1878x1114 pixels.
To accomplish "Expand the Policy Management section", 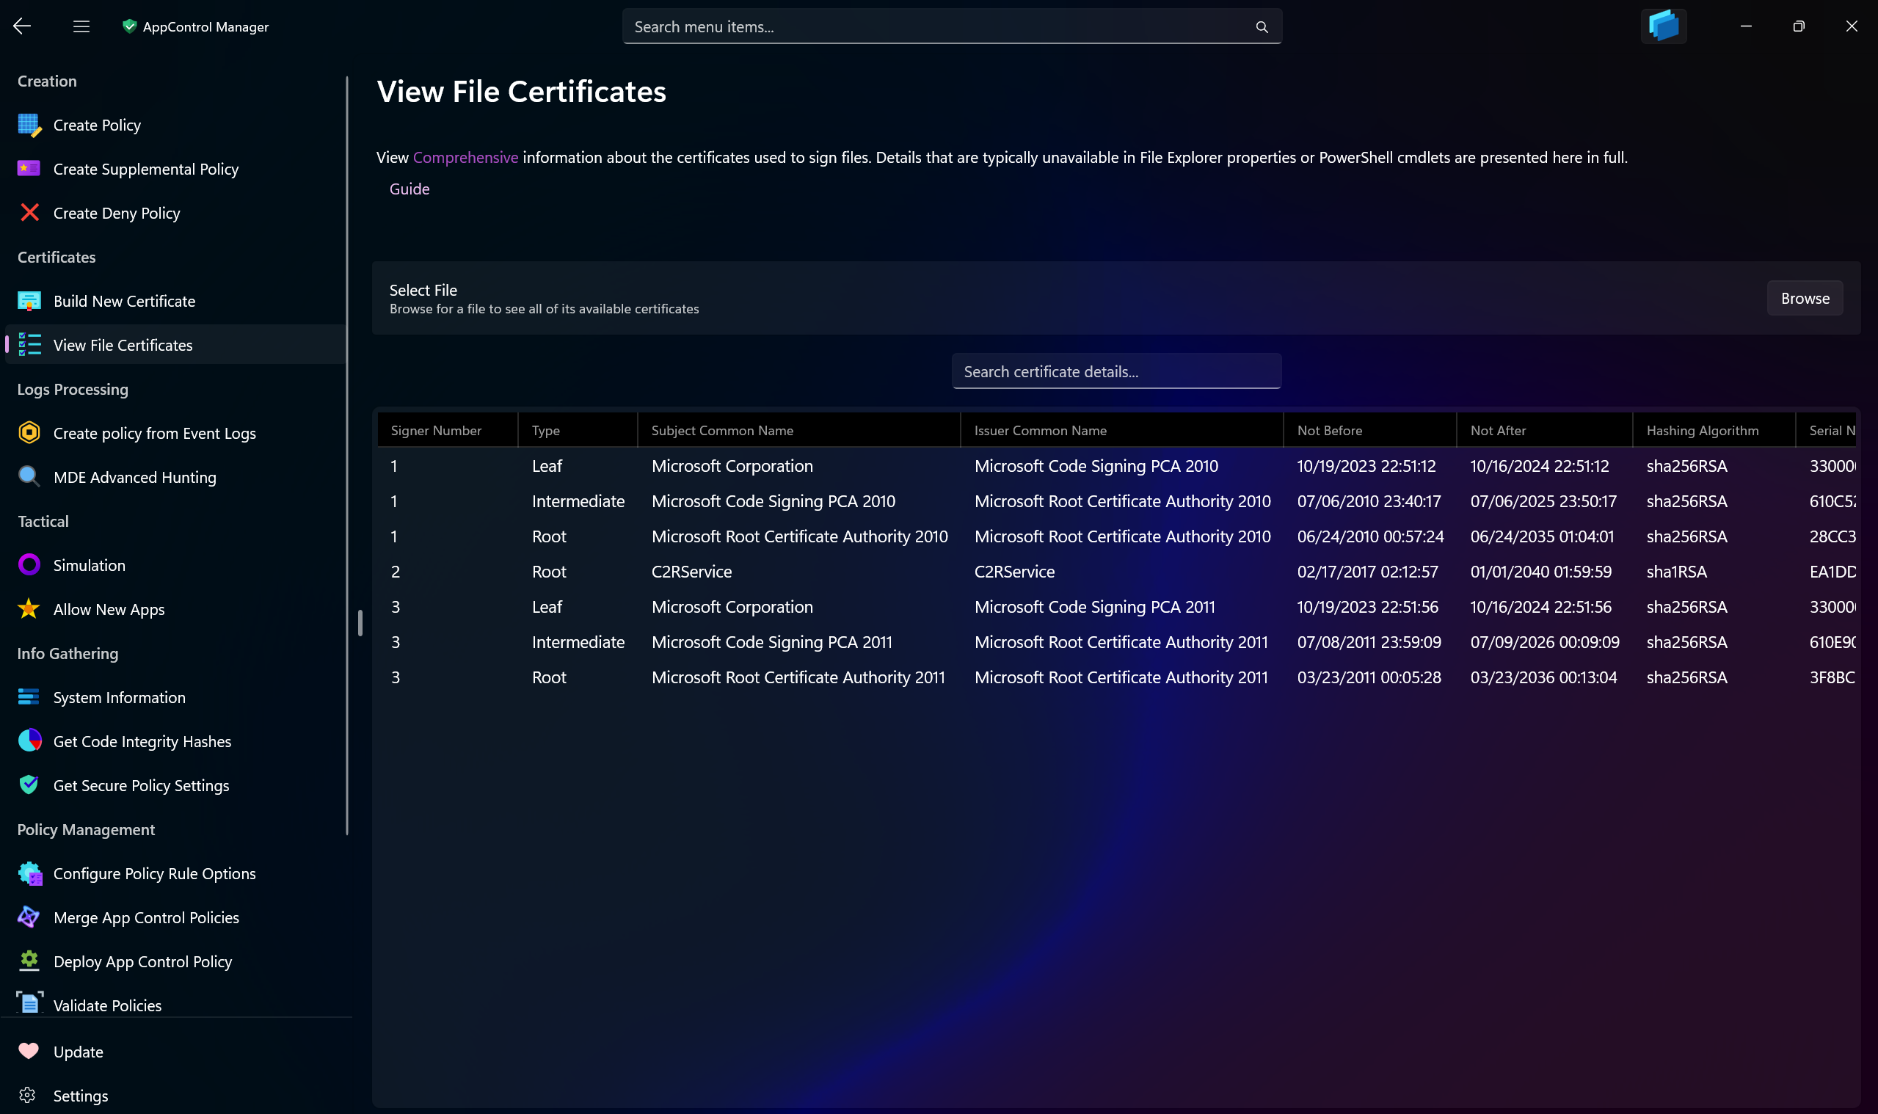I will (x=86, y=829).
